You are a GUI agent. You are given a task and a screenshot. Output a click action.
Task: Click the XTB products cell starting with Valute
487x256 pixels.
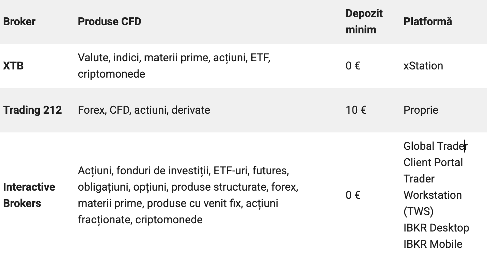[174, 66]
